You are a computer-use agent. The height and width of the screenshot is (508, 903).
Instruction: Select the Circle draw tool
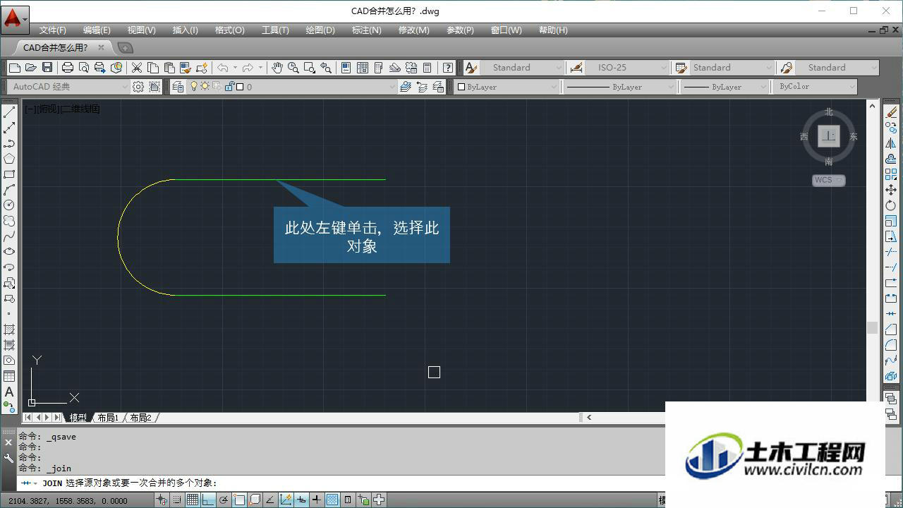pyautogui.click(x=9, y=205)
